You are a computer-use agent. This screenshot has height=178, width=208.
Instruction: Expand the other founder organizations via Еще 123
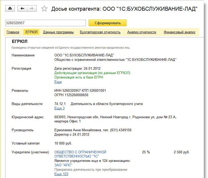(61, 174)
